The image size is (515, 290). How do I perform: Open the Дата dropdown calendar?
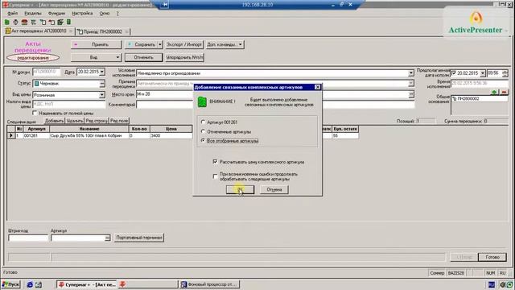[102, 72]
